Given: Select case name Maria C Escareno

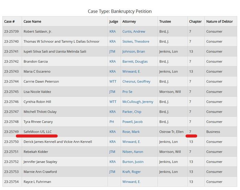Looking at the screenshot, I should (x=37, y=71).
